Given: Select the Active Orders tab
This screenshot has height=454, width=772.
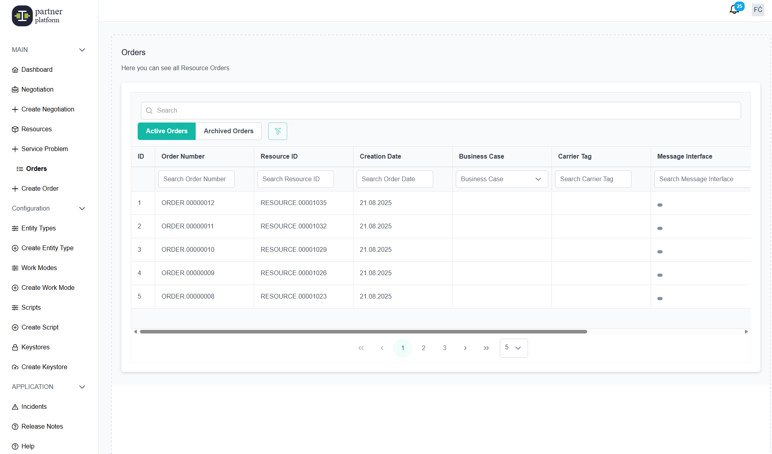Looking at the screenshot, I should point(167,131).
